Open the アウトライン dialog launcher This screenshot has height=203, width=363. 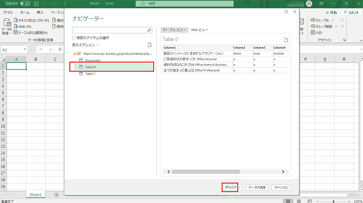pos(344,40)
